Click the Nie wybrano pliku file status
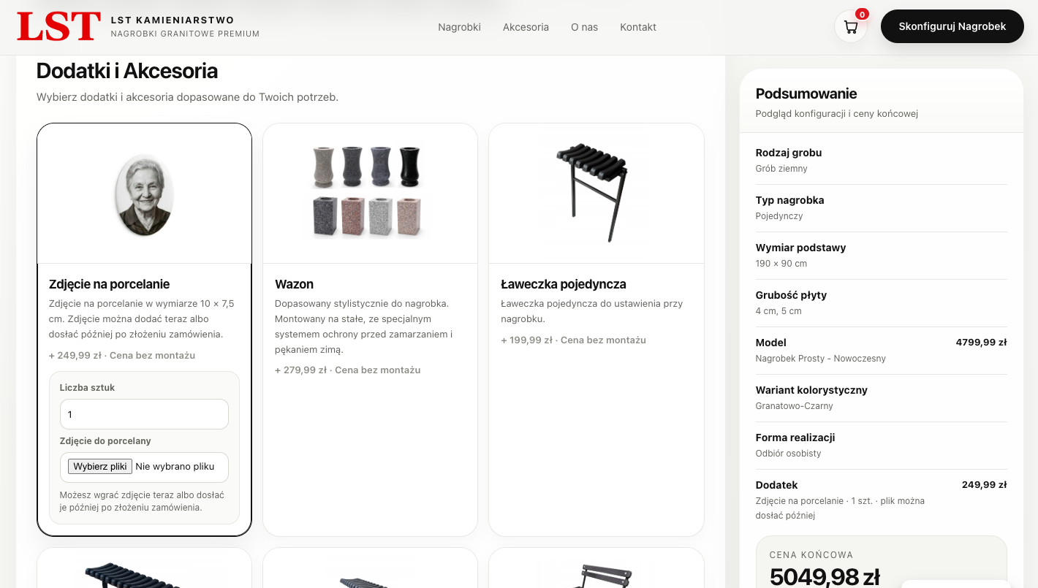This screenshot has height=588, width=1038. click(175, 466)
